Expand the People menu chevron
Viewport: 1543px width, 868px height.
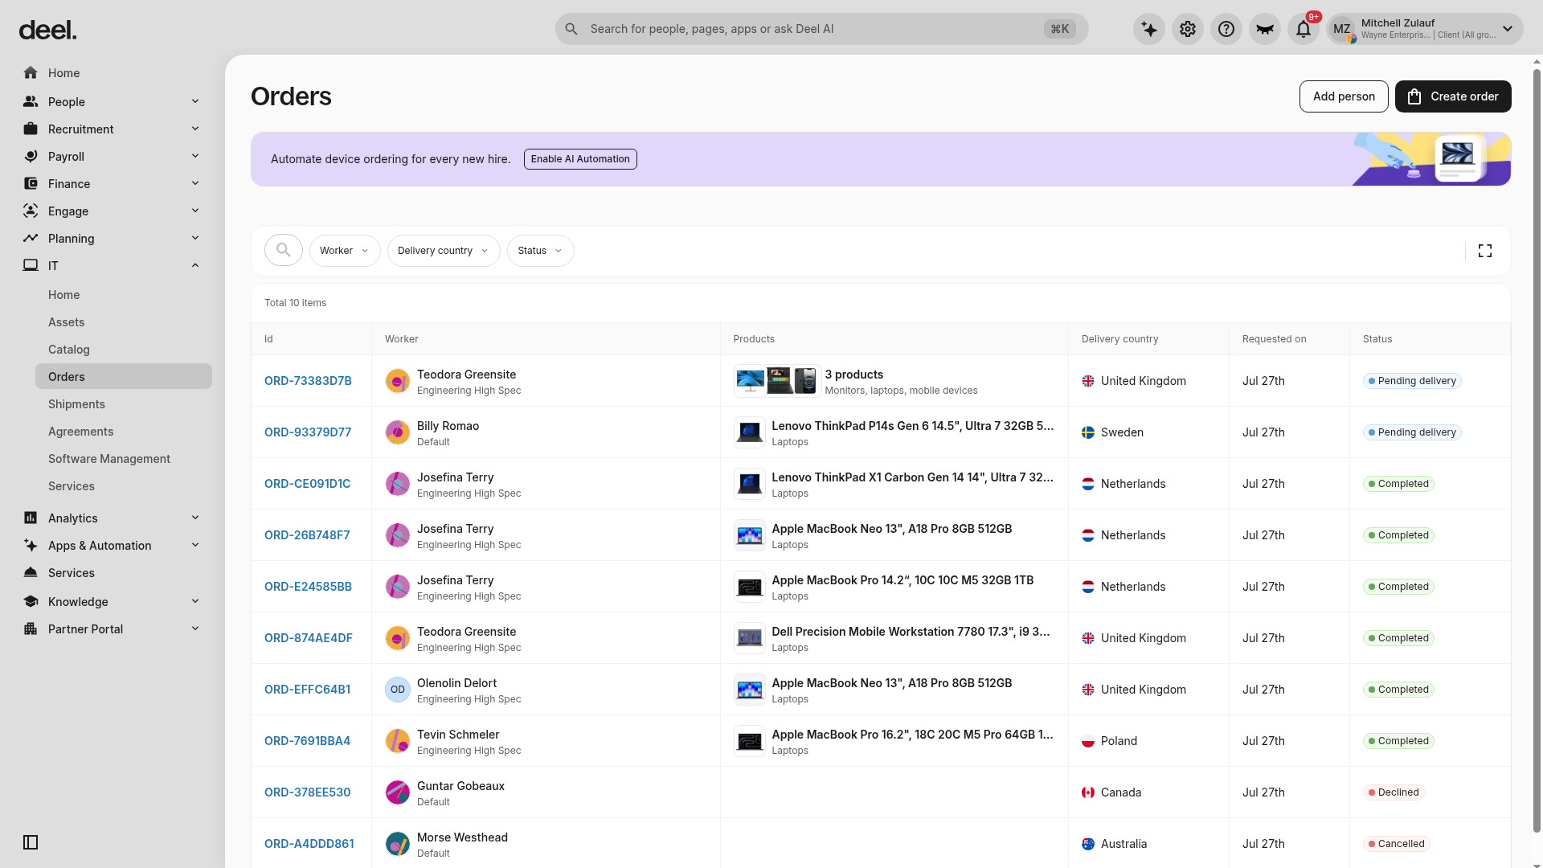tap(195, 101)
